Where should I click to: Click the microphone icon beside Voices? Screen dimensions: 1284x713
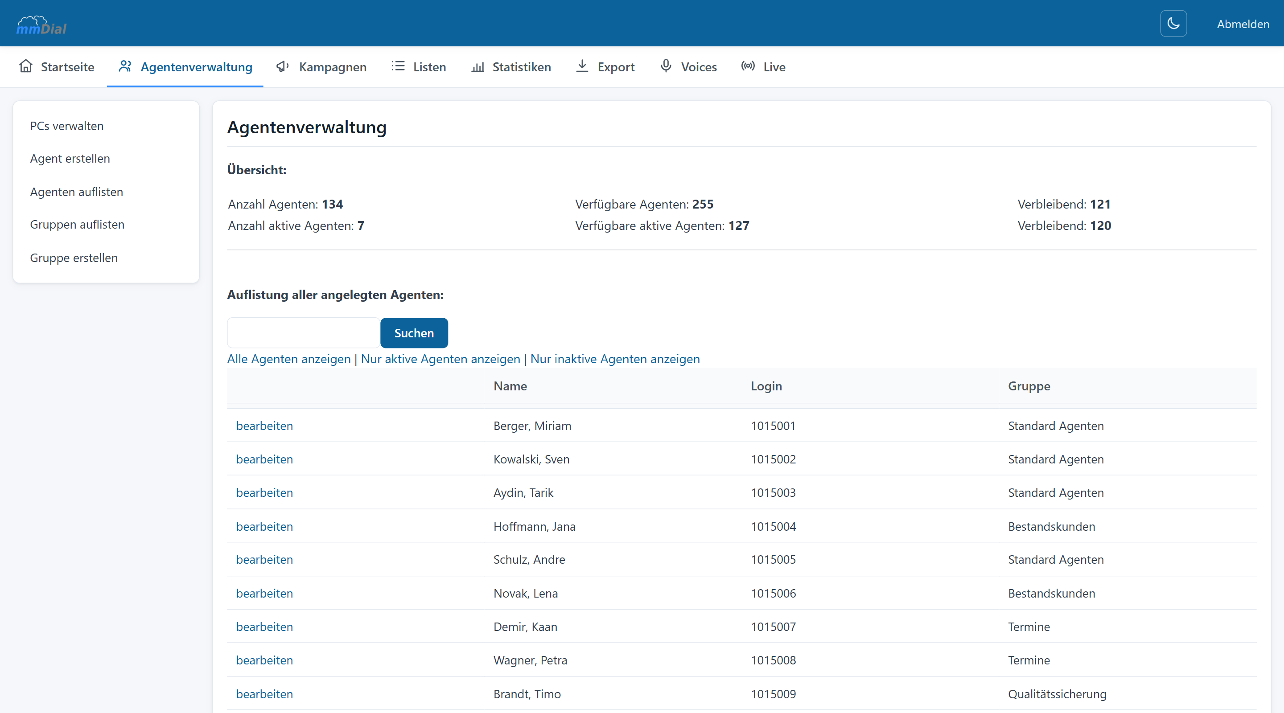tap(666, 66)
